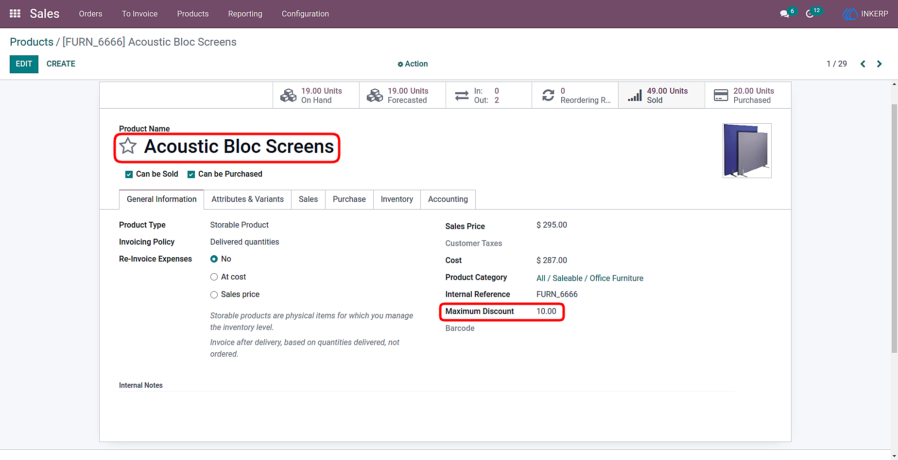898x460 pixels.
Task: Switch to Attributes & Variants tab
Action: point(247,199)
